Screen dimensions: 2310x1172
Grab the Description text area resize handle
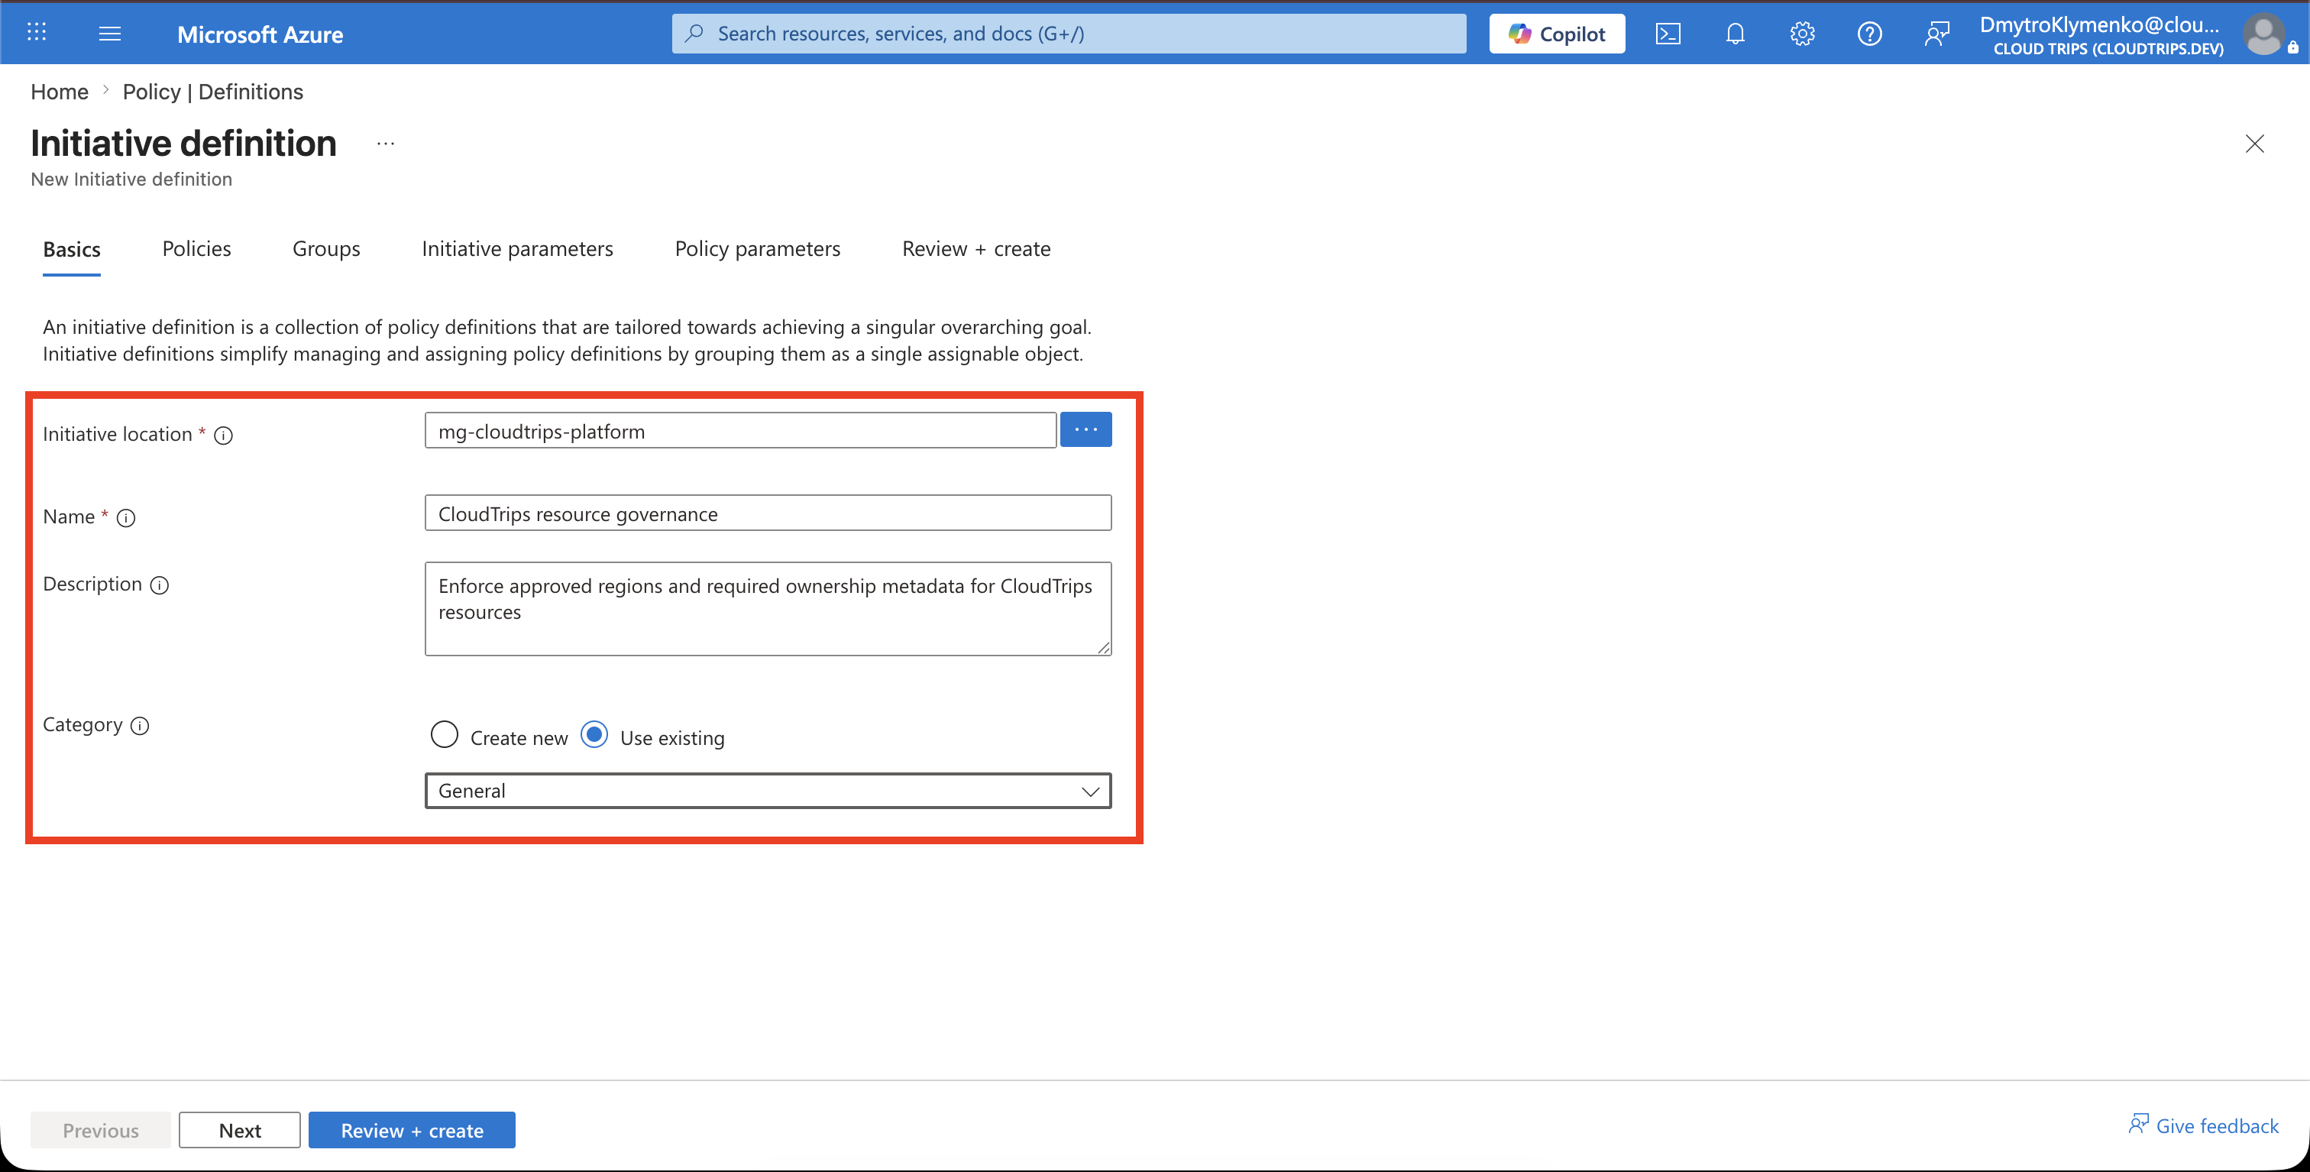click(x=1103, y=647)
